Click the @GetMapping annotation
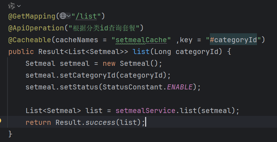This screenshot has height=142, width=277. [32, 16]
